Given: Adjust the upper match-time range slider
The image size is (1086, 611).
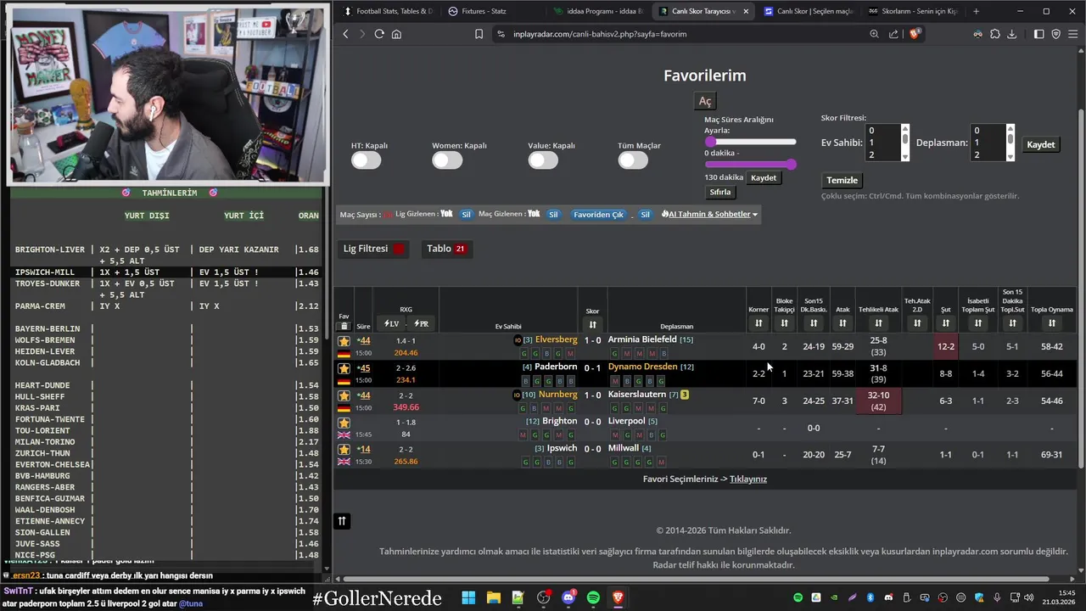Looking at the screenshot, I should pyautogui.click(x=750, y=142).
